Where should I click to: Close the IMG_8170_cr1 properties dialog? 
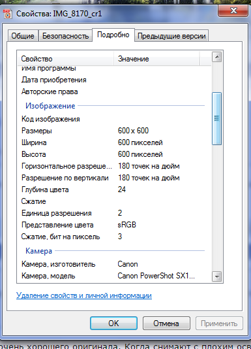click(233, 10)
